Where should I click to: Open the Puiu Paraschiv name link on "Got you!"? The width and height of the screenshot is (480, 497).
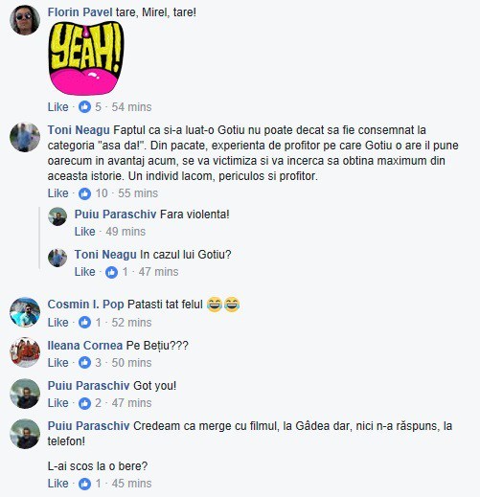tap(88, 386)
